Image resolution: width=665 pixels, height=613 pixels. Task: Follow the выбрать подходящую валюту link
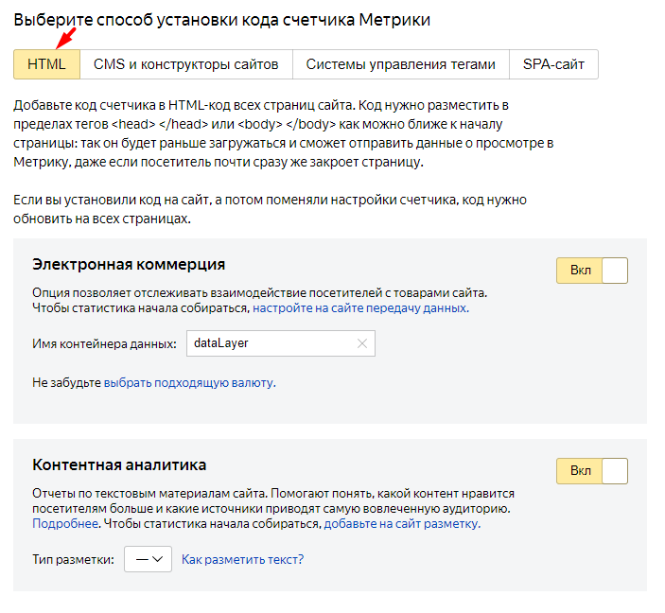189,383
